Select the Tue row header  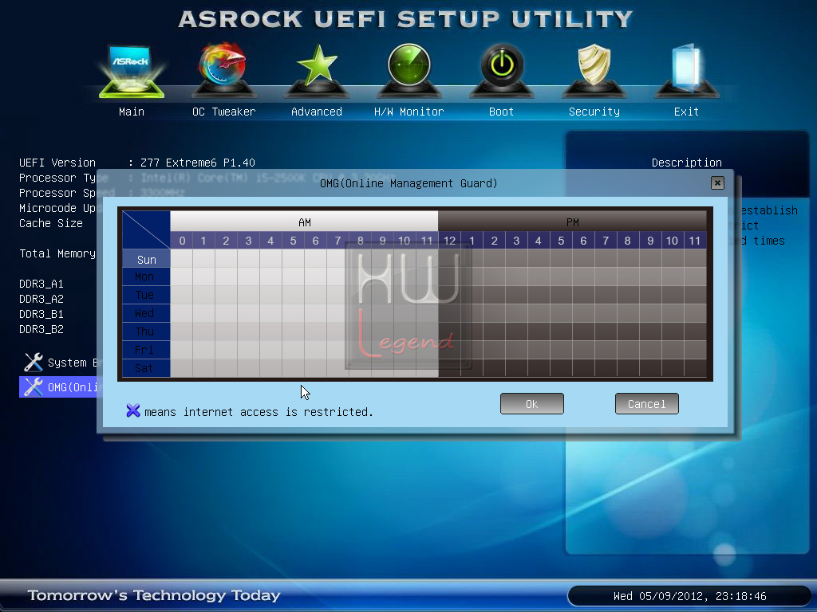tap(147, 295)
